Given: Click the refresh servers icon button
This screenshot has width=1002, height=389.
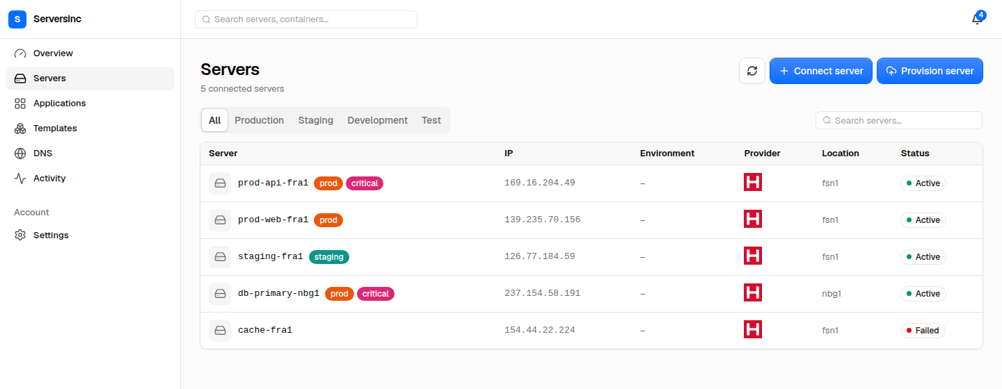Looking at the screenshot, I should 752,71.
